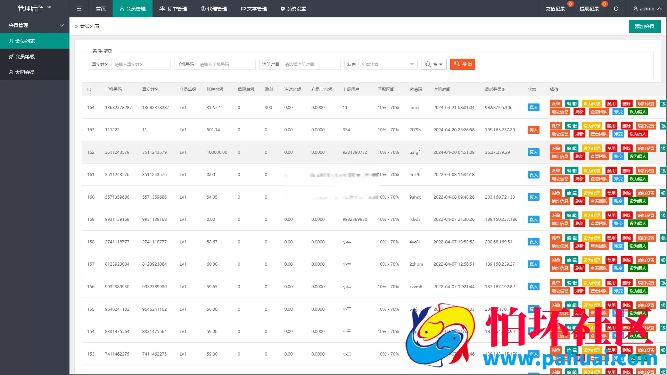Image resolution: width=667 pixels, height=375 pixels.
Task: Open the 状态 所有状态 dropdown
Action: click(x=387, y=65)
